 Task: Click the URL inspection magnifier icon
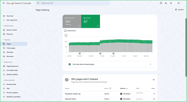coord(4,20)
